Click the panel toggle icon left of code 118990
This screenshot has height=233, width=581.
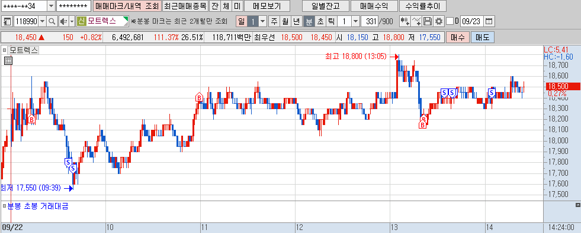(7, 21)
